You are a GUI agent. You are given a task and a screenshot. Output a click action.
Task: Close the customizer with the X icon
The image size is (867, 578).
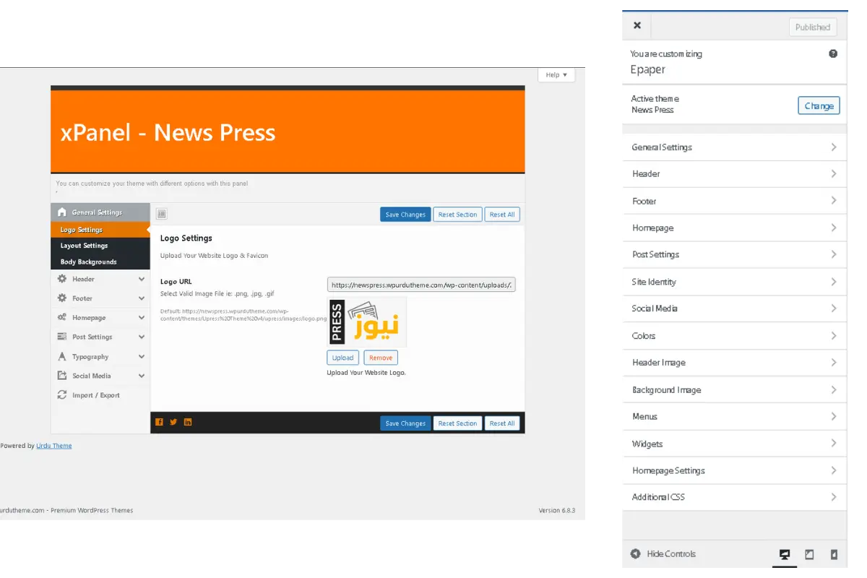pos(637,26)
